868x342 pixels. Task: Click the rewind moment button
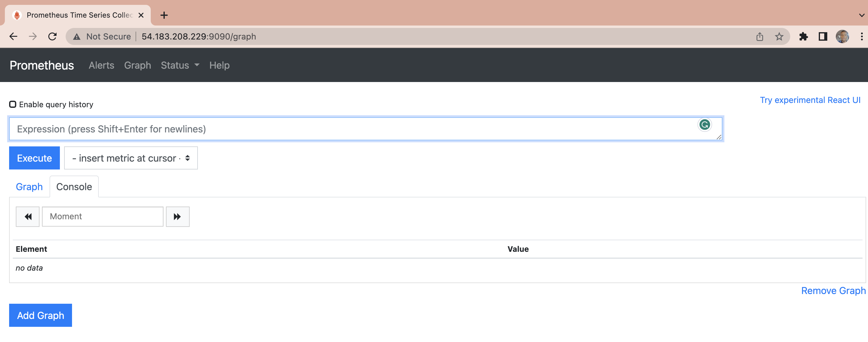click(28, 217)
